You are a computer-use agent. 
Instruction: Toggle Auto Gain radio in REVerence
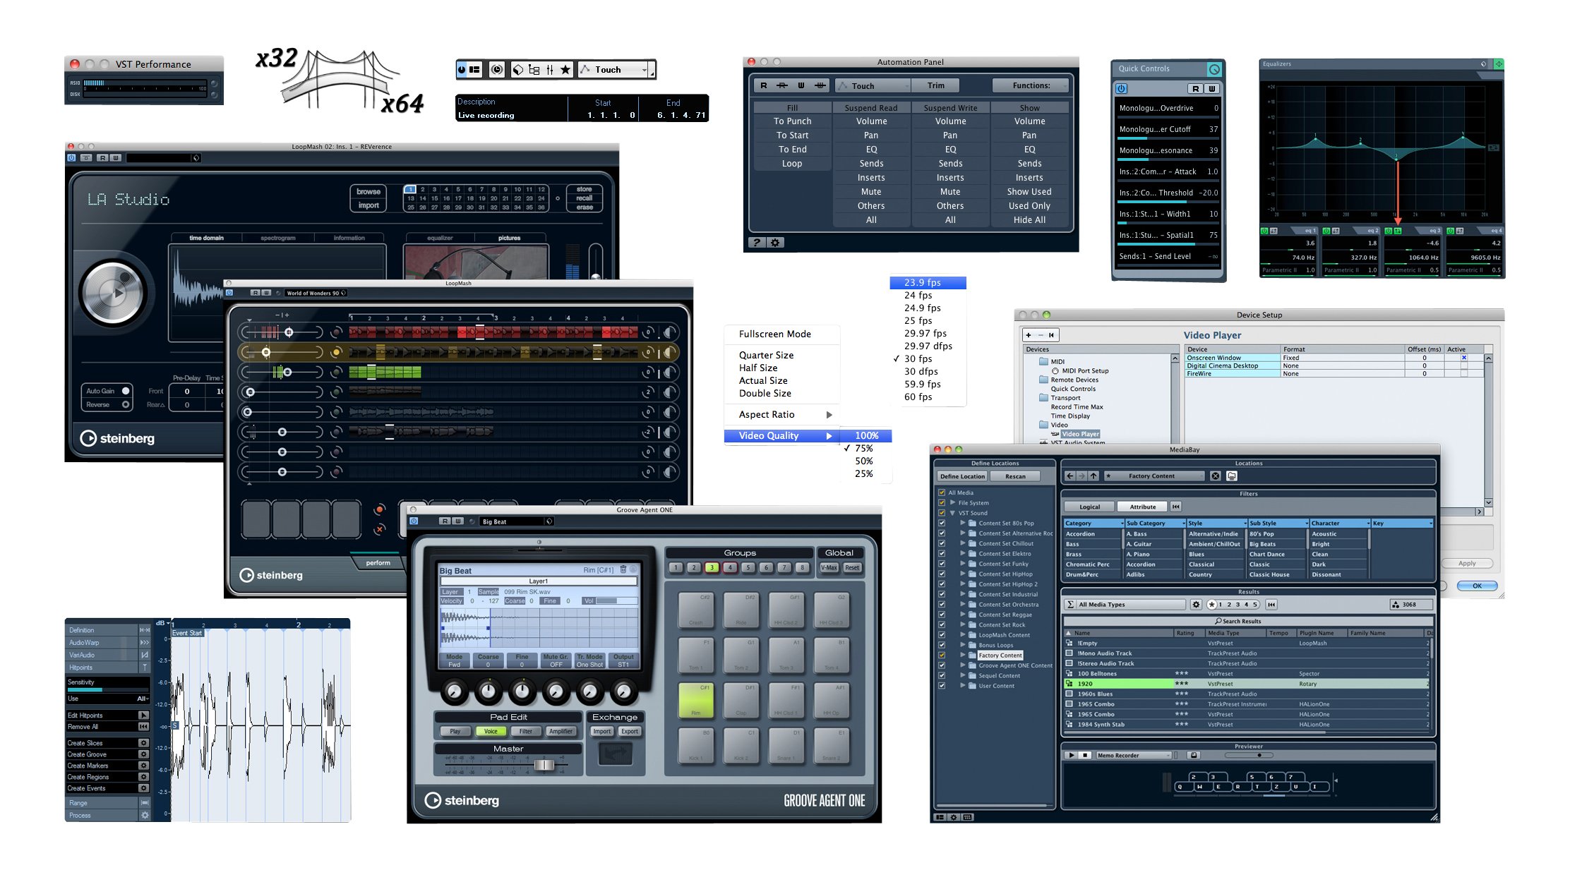pos(126,391)
